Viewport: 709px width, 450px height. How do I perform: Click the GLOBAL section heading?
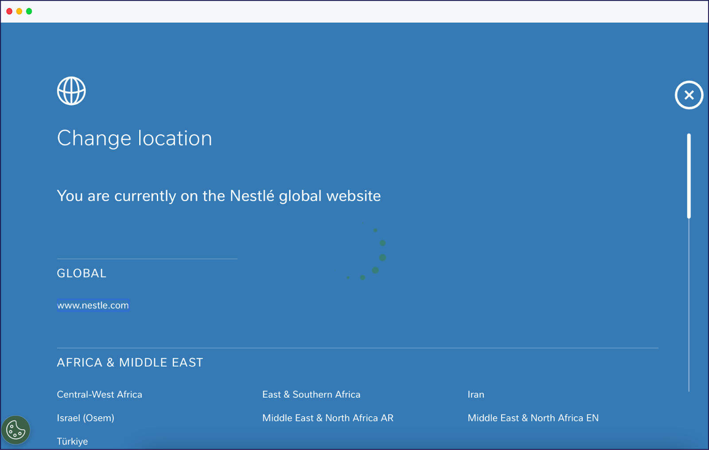coord(82,273)
